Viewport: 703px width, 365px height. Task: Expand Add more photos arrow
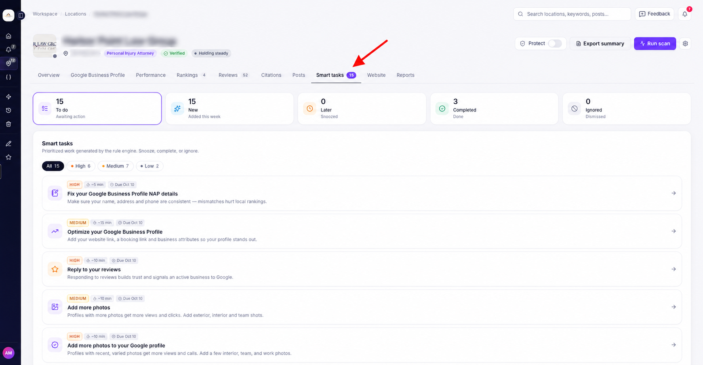coord(674,307)
